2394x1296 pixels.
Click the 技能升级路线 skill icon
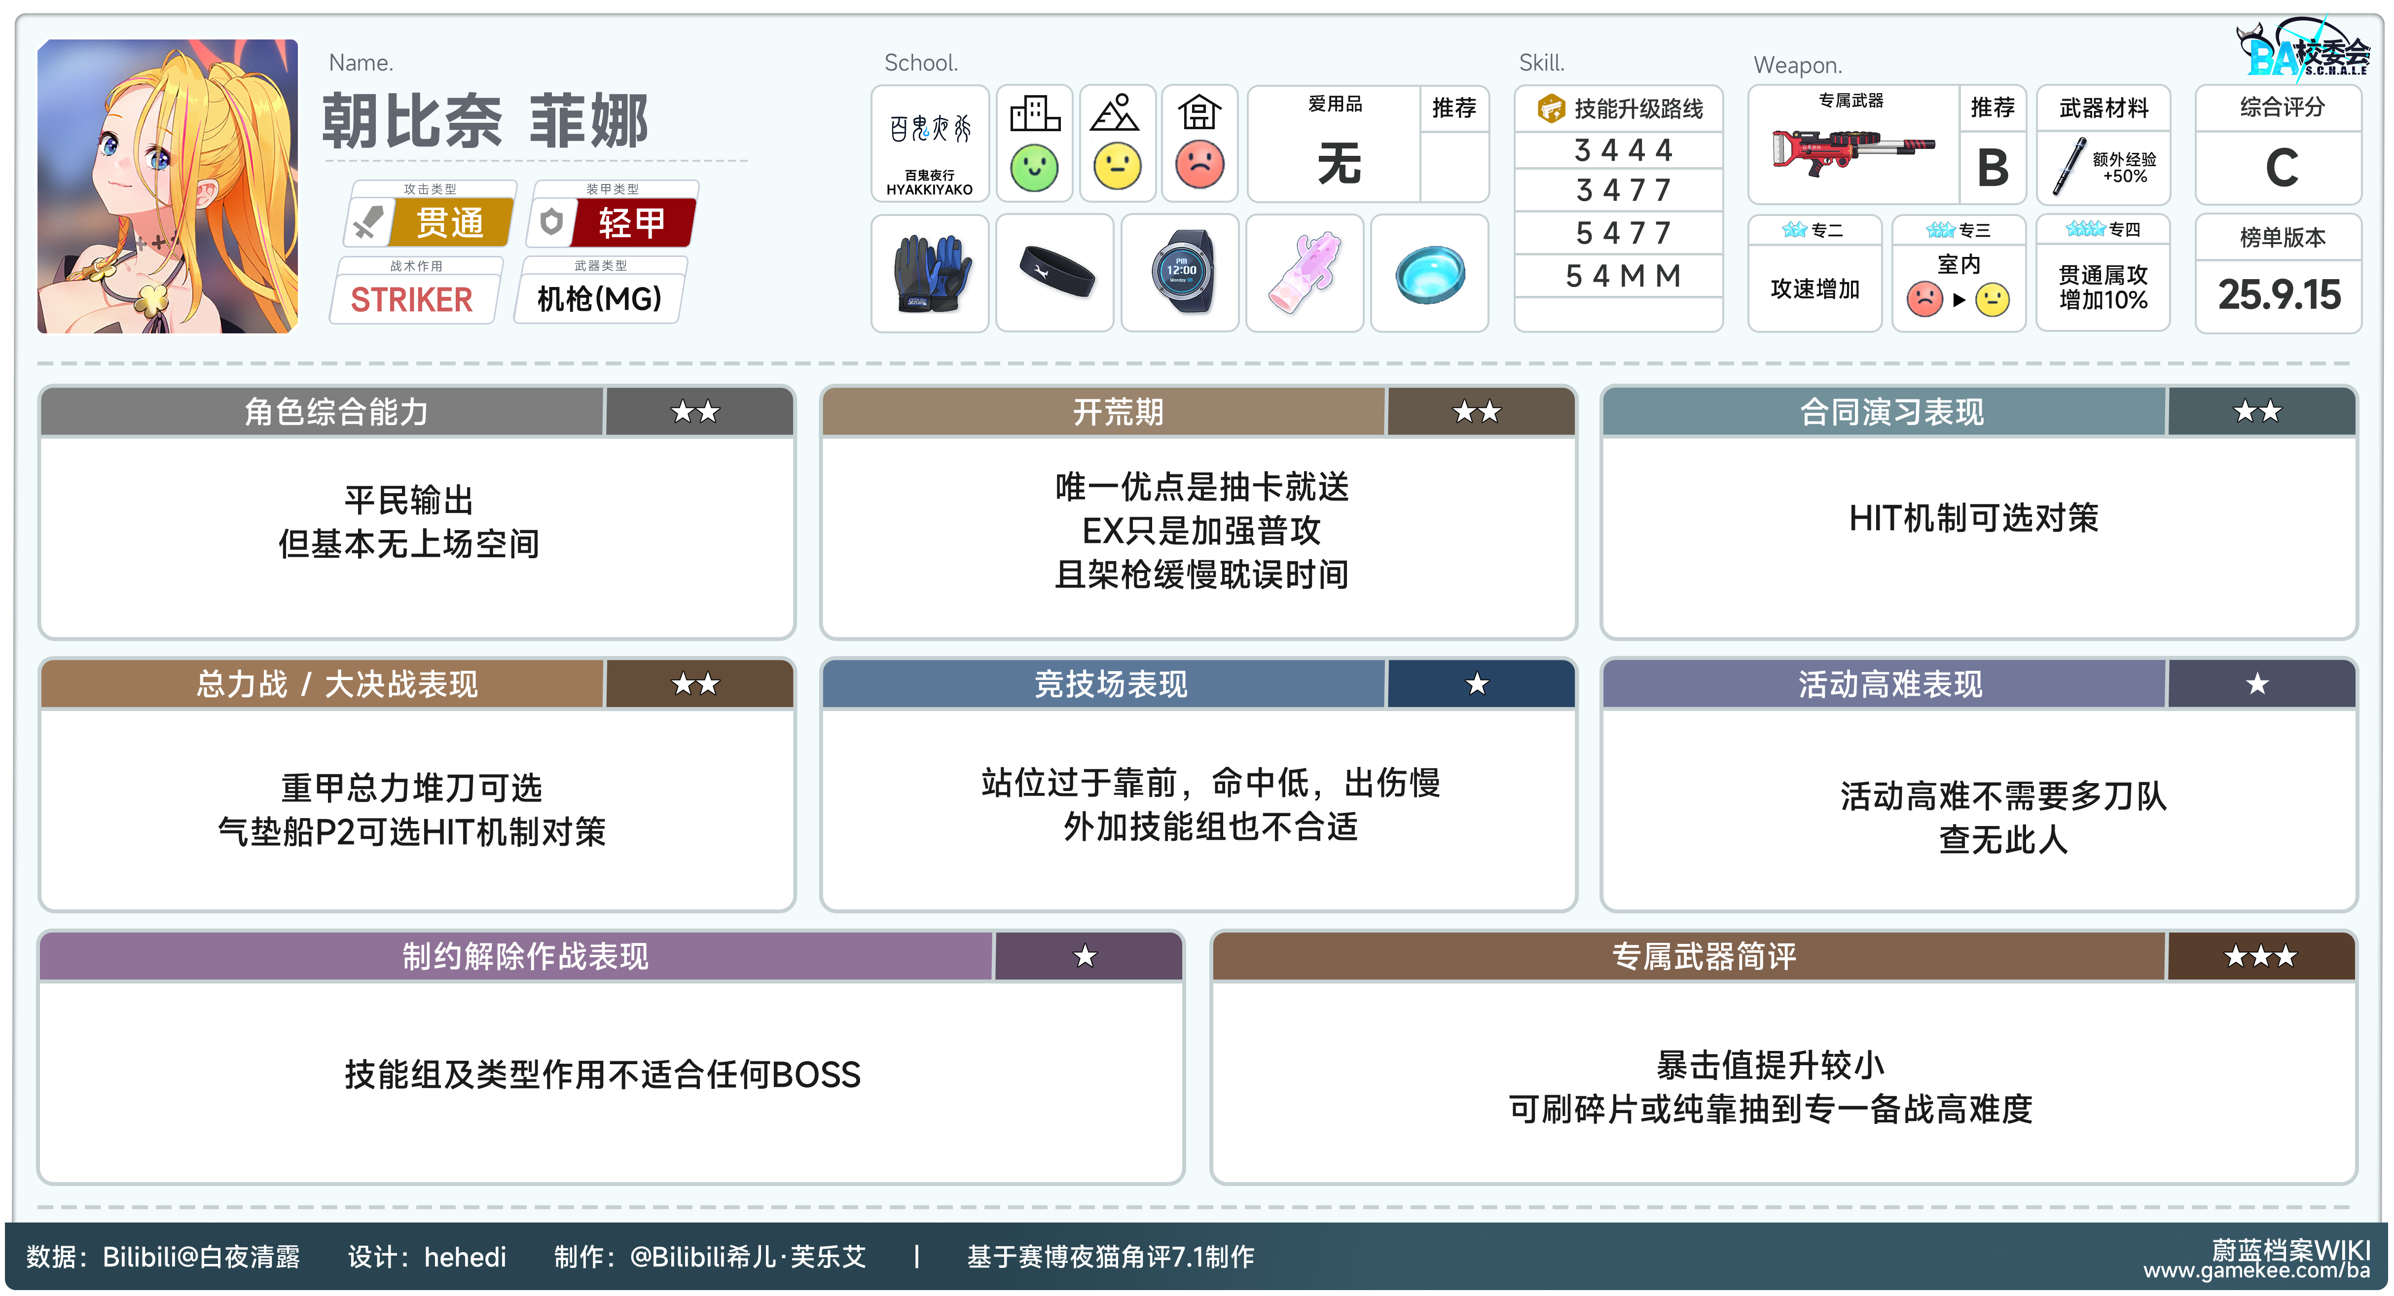[x=1550, y=108]
